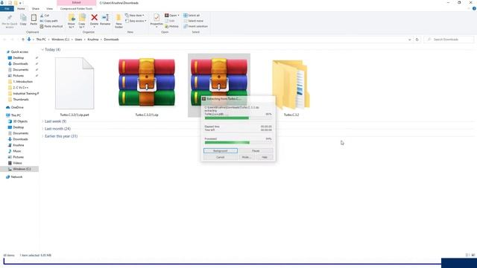Open 3D Objects under This PC

20,121
